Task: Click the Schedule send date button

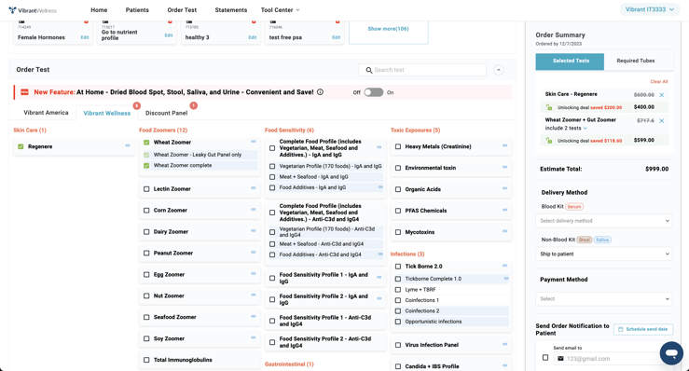Action: coord(643,329)
